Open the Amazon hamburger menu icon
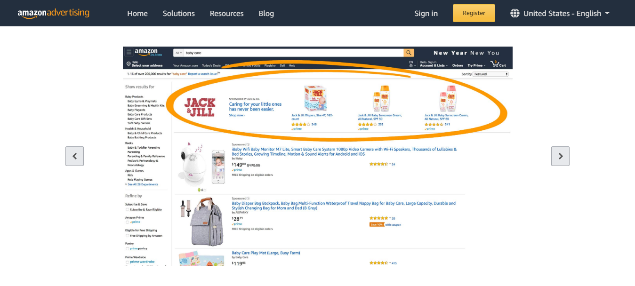The image size is (635, 286). tap(129, 53)
